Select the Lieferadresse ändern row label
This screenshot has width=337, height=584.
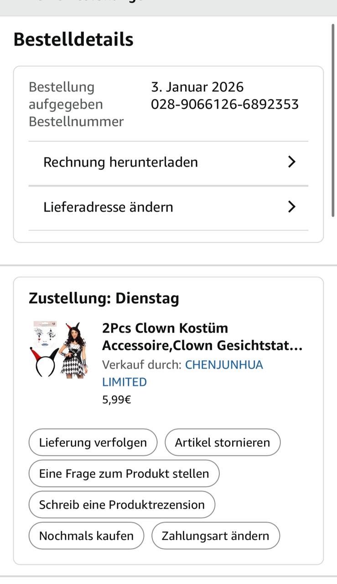[108, 207]
